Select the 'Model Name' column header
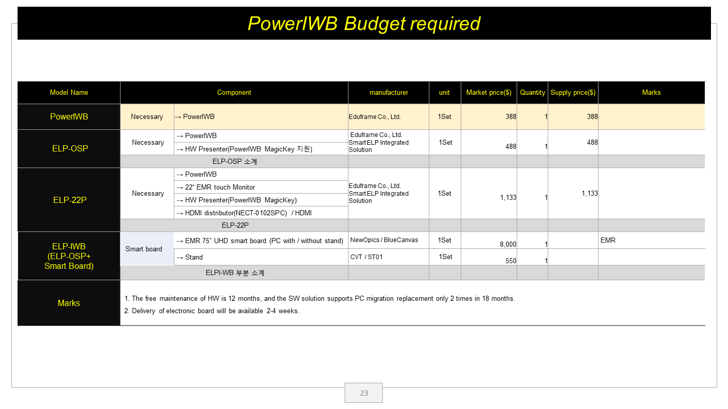 [x=69, y=93]
